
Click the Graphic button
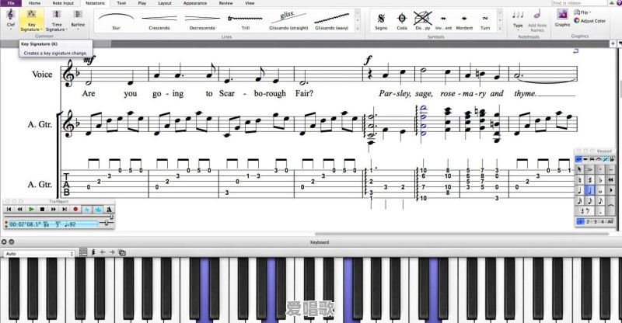click(x=562, y=18)
